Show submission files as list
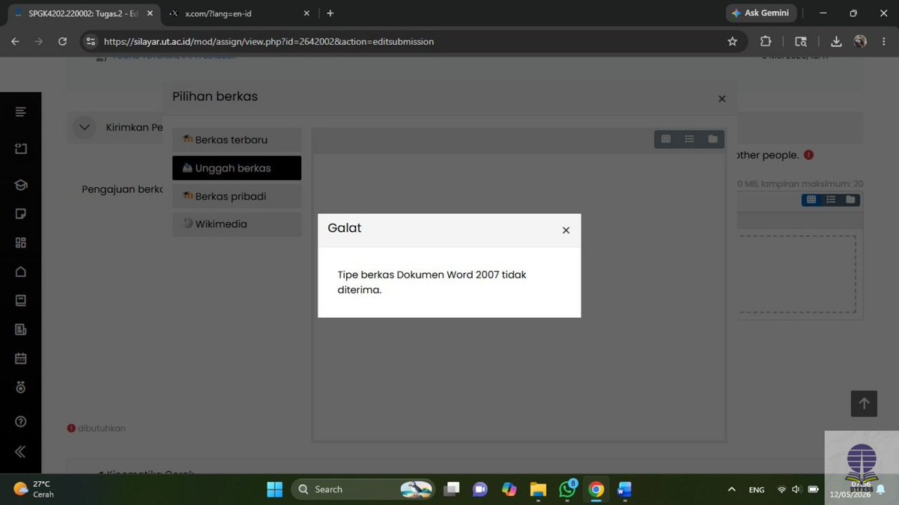899x505 pixels. pyautogui.click(x=831, y=200)
